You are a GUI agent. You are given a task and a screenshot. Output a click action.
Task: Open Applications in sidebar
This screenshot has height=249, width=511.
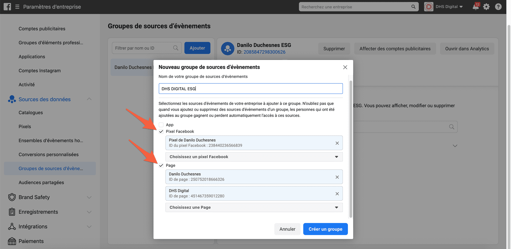[x=32, y=57]
